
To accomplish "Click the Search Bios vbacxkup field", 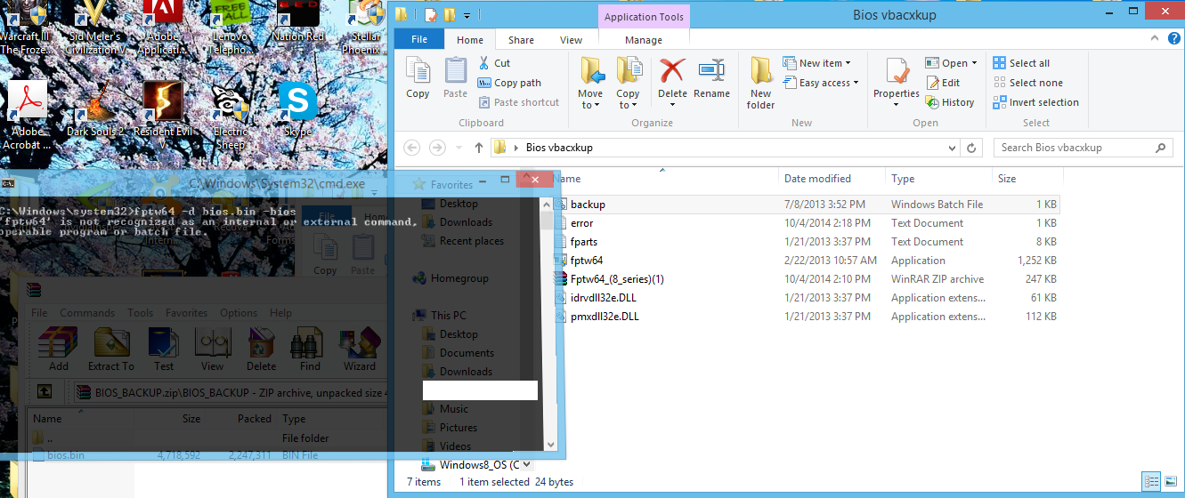I will pyautogui.click(x=1082, y=148).
